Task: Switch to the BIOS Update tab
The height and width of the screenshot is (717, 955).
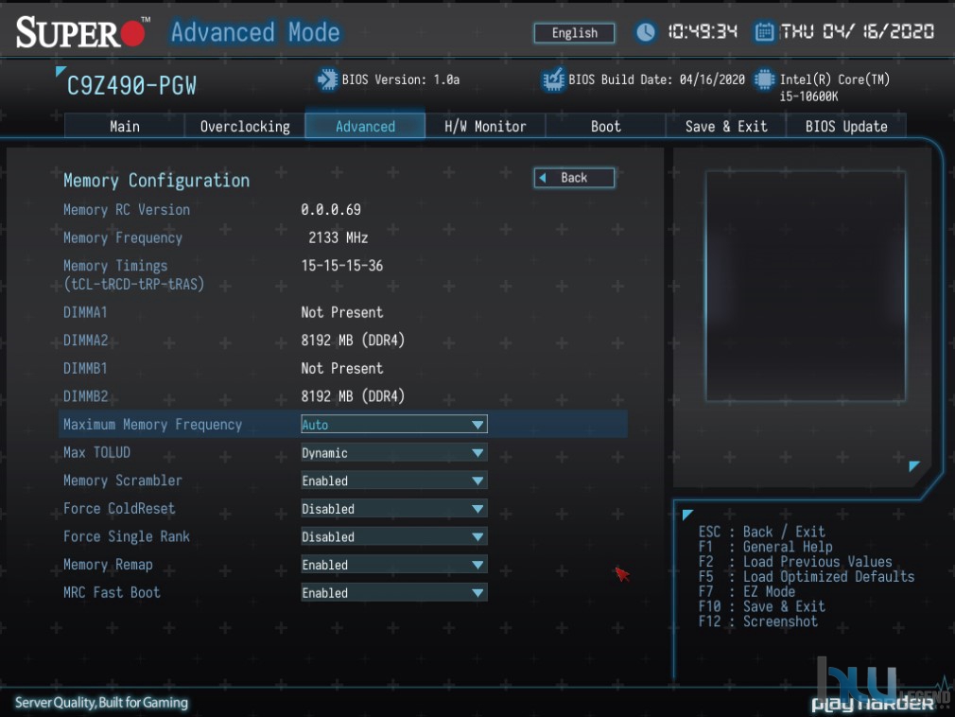Action: tap(846, 127)
